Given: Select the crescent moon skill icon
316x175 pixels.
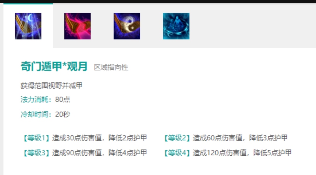Looking at the screenshot, I should tap(28, 26).
